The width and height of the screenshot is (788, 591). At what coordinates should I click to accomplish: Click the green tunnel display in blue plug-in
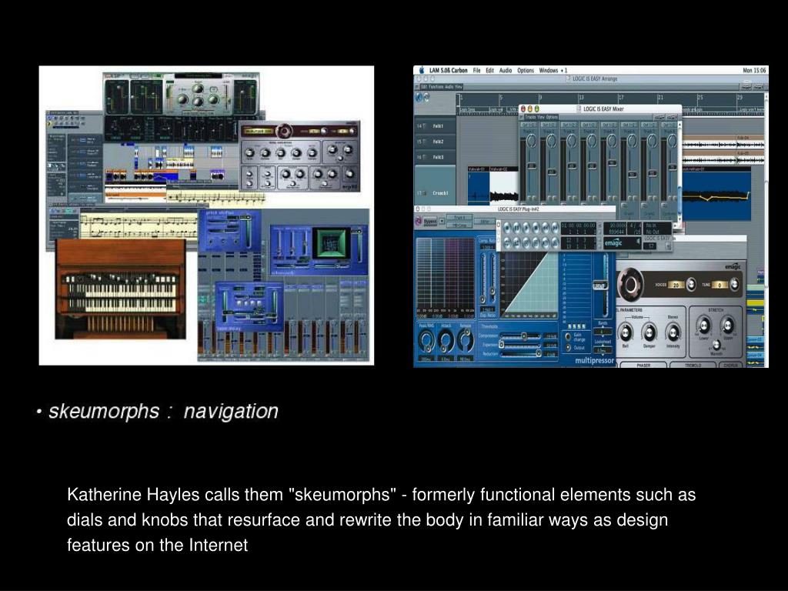point(330,244)
